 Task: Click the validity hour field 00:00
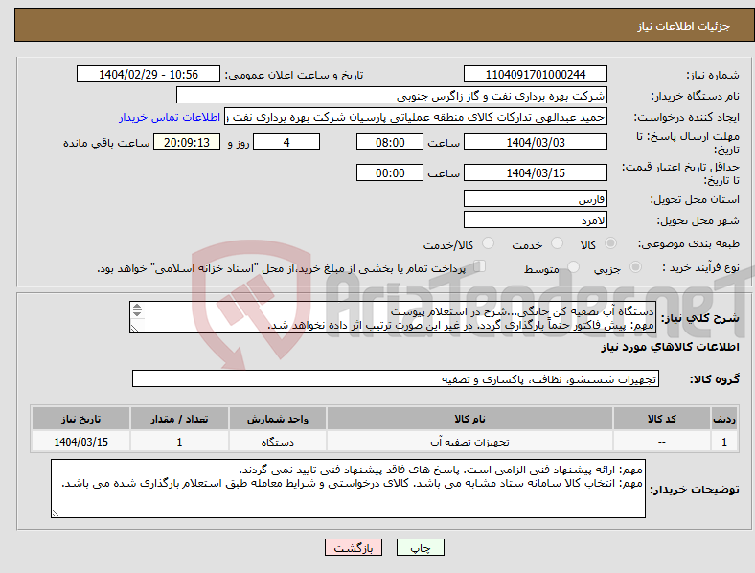point(390,172)
